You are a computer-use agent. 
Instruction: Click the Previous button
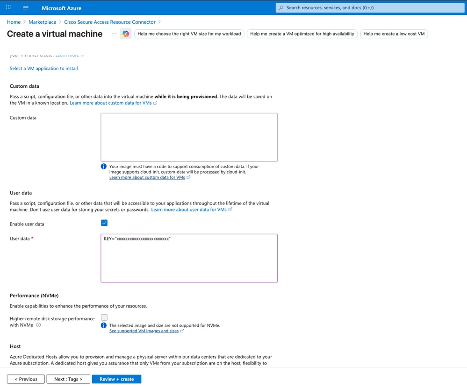tap(26, 379)
